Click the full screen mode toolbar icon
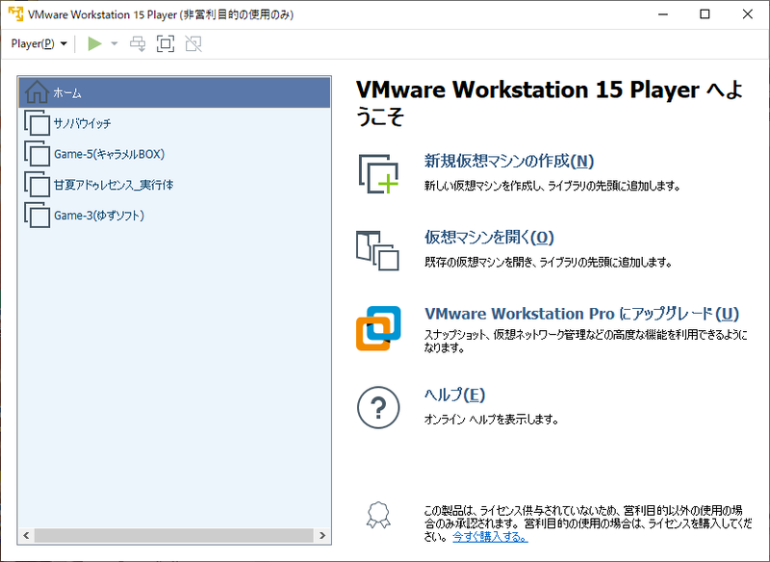Viewport: 770px width, 562px height. [x=166, y=43]
